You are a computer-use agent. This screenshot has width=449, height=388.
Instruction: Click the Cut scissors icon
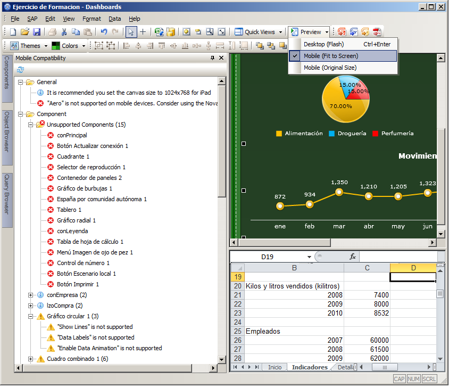coord(64,32)
